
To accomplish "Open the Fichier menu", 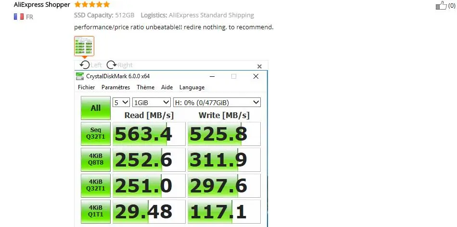I will tap(86, 87).
